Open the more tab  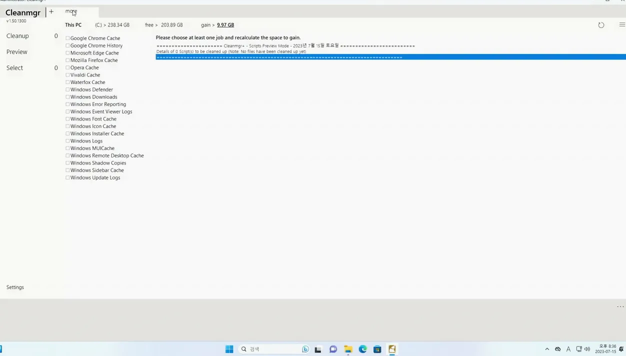[71, 11]
